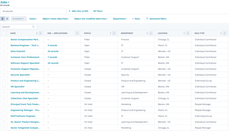Open Customer Support Representative record
The image size is (229, 131).
[25, 69]
